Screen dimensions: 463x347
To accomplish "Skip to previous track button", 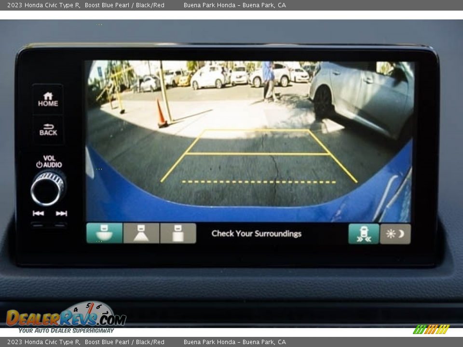I will click(x=39, y=214).
